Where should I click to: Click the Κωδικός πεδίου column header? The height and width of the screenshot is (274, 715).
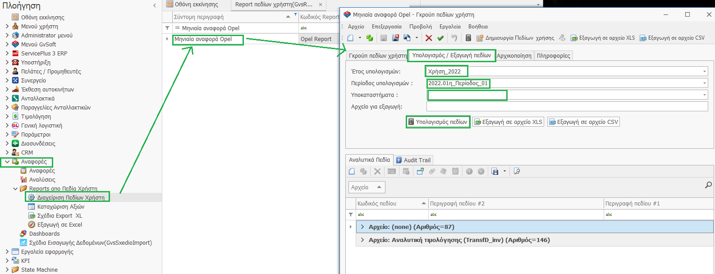tap(391, 204)
